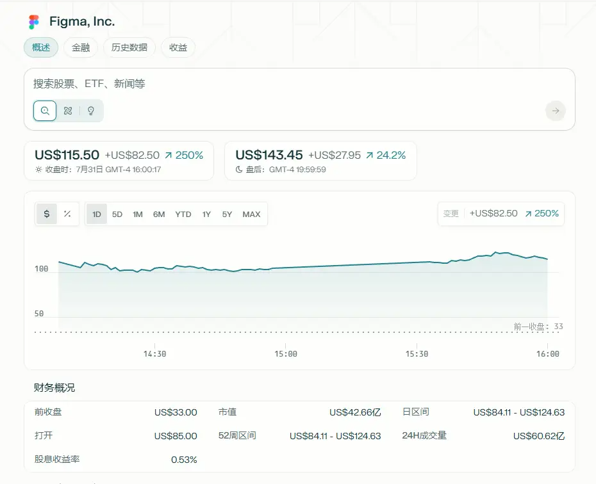
Task: Select the lightbulb labs mode icon
Action: point(91,111)
